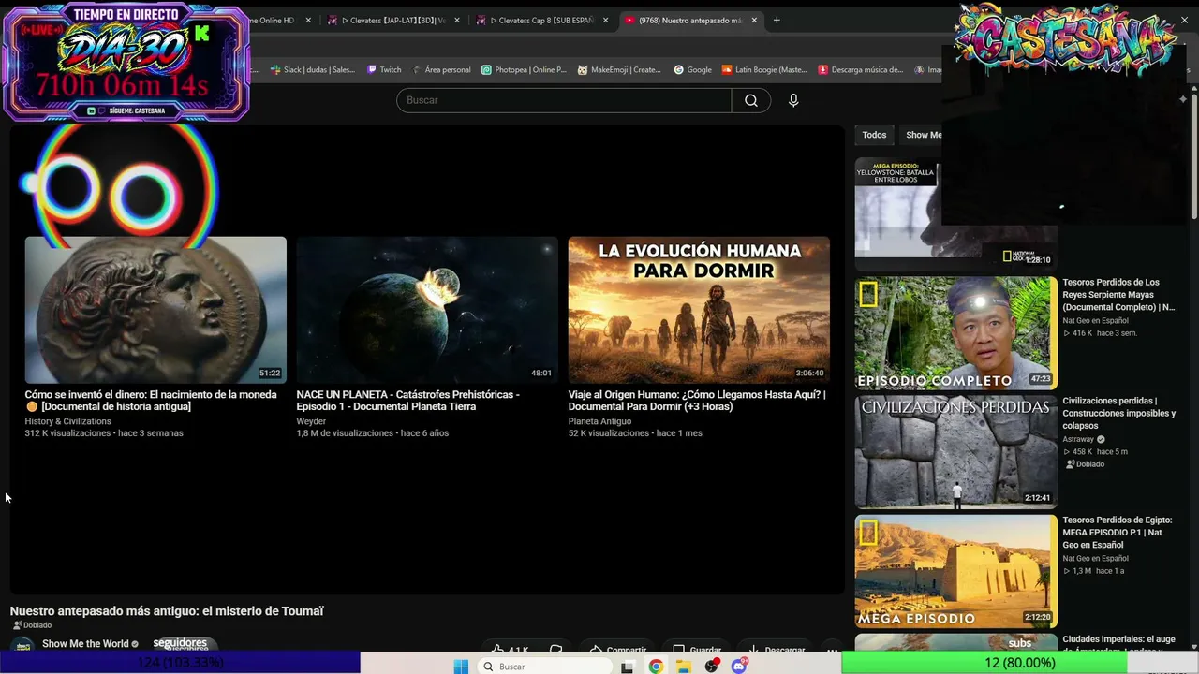Open 'Tesoros Perdidos de Egipto: MEGA EPISODIO' title
This screenshot has width=1199, height=674.
point(1118,532)
